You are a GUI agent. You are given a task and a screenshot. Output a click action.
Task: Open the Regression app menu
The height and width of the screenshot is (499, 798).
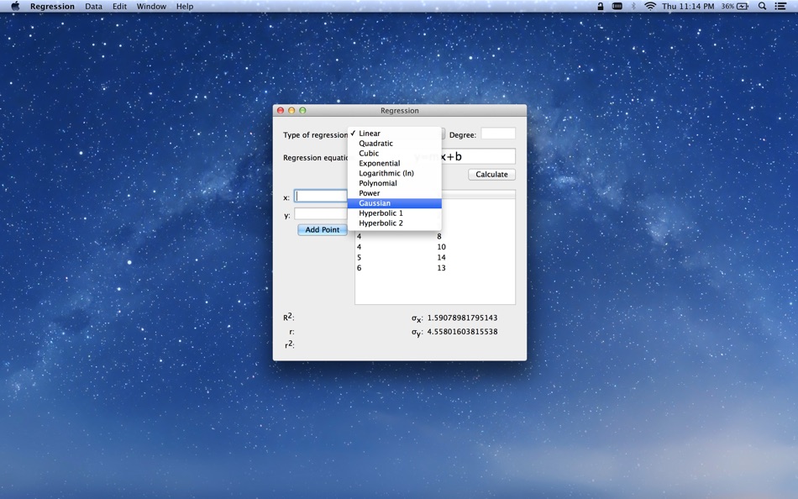[52, 6]
